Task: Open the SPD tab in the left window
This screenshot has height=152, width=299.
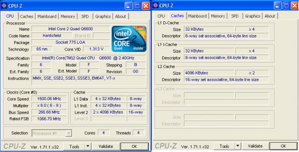Action: [x=85, y=16]
